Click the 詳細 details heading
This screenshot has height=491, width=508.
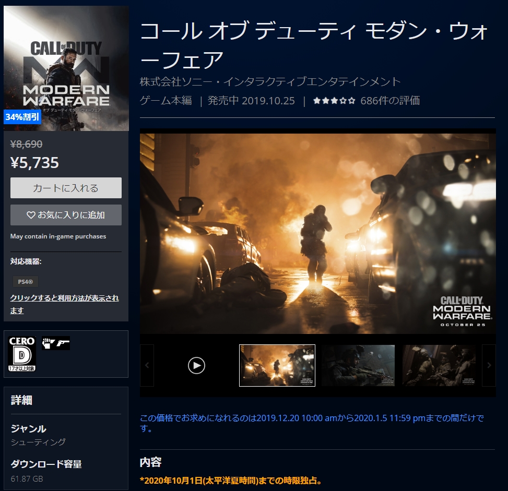coord(21,400)
